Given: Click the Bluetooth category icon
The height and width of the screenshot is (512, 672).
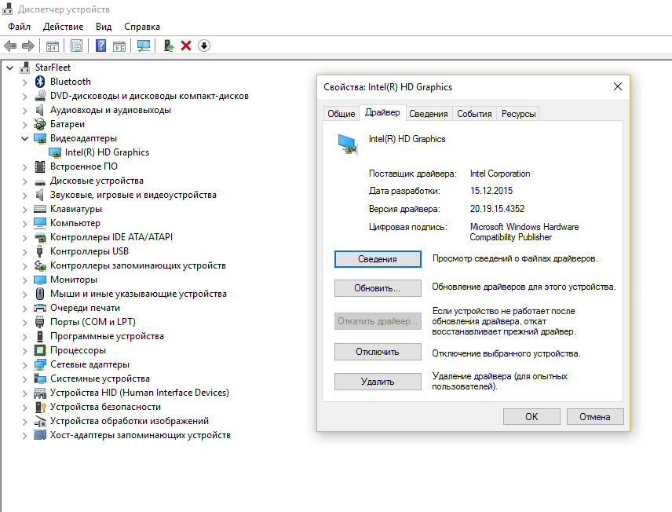Looking at the screenshot, I should pyautogui.click(x=40, y=82).
